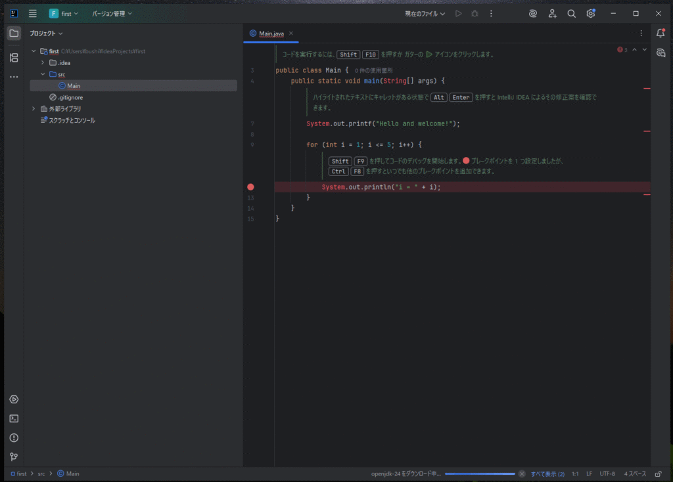The width and height of the screenshot is (673, 482).
Task: Open Code With Me add-user icon
Action: [x=552, y=14]
